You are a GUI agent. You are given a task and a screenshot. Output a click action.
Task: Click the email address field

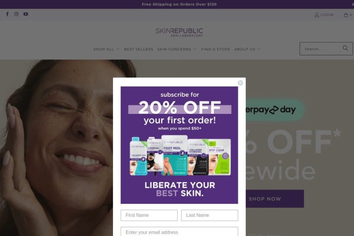click(179, 232)
